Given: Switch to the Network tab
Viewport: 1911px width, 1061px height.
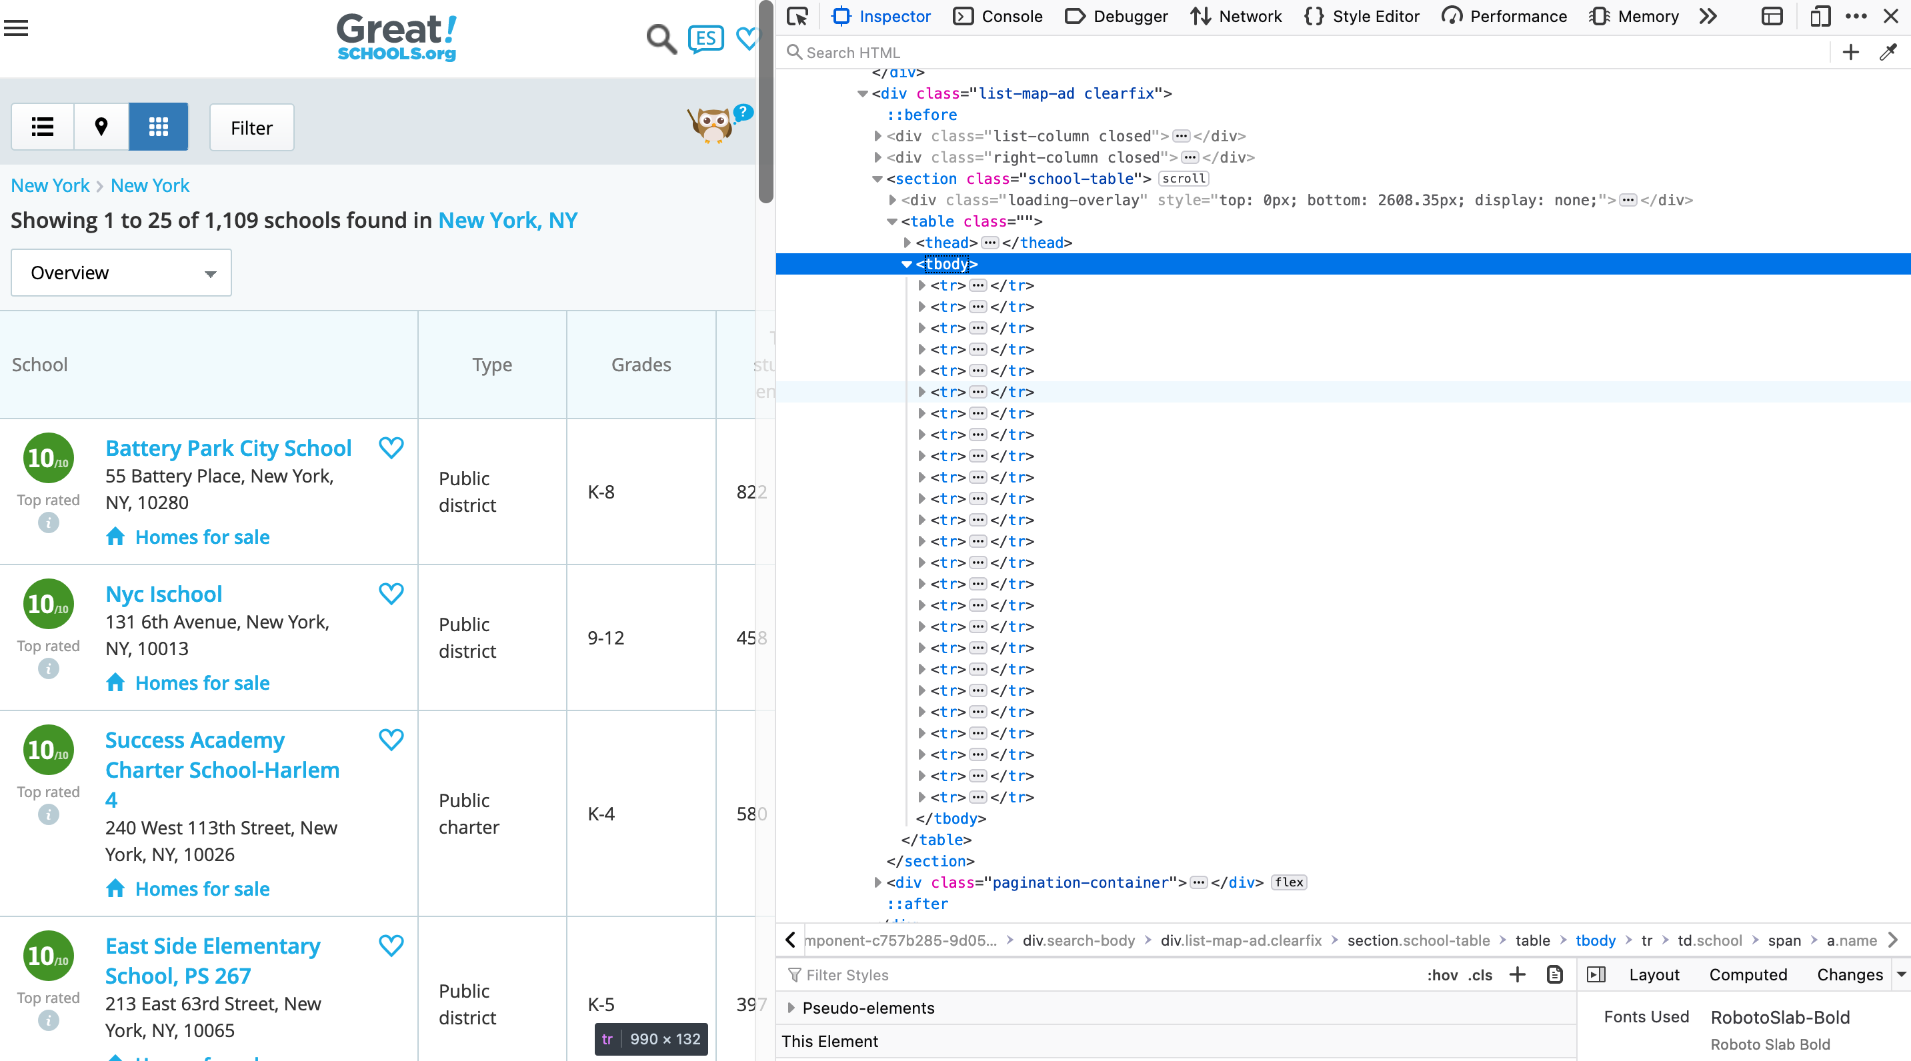Looking at the screenshot, I should (1236, 16).
